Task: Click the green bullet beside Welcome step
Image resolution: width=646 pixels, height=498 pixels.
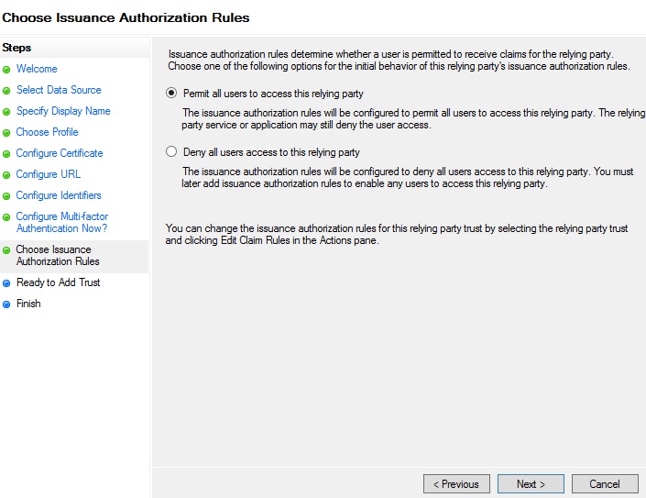Action: coord(7,70)
